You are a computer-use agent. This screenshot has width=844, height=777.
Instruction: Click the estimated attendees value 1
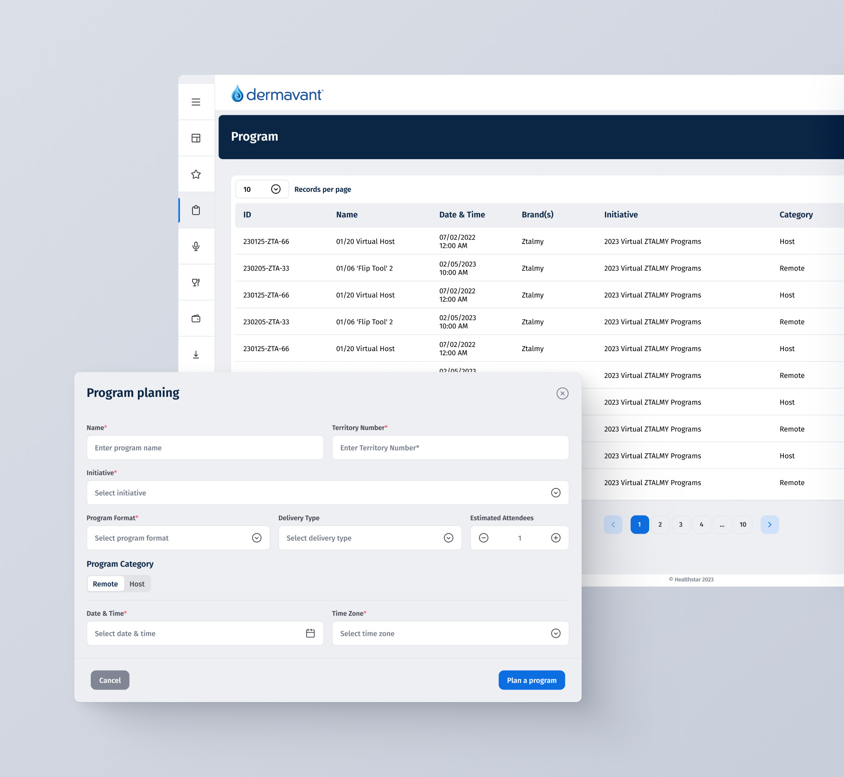[x=520, y=538]
